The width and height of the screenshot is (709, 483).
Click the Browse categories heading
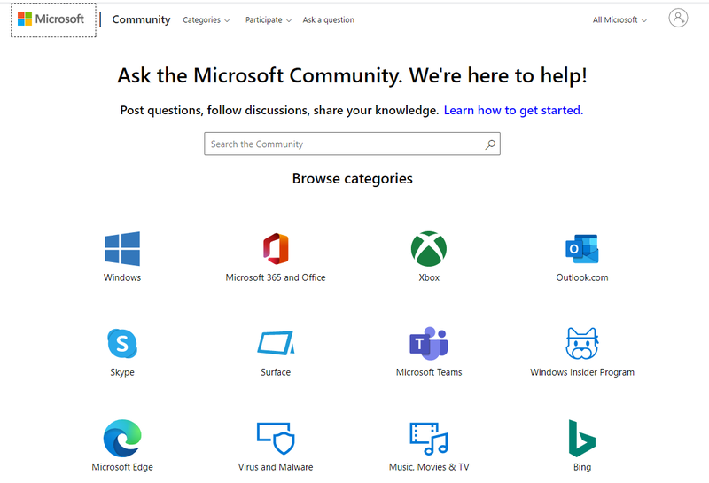point(352,179)
